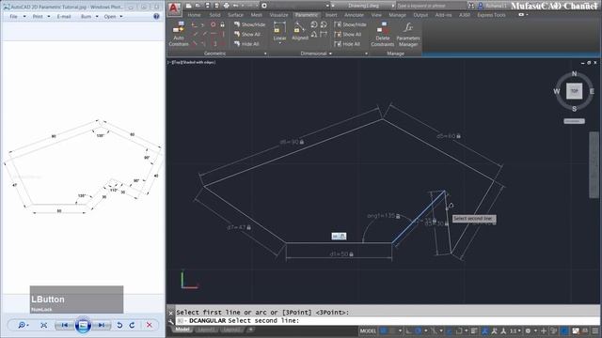Click Delete Constraints in ribbon
This screenshot has height=338, width=602.
[383, 34]
